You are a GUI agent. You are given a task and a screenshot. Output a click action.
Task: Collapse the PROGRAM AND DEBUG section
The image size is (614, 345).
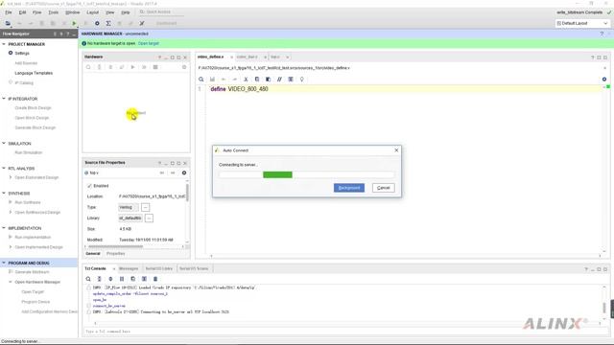coord(4,263)
